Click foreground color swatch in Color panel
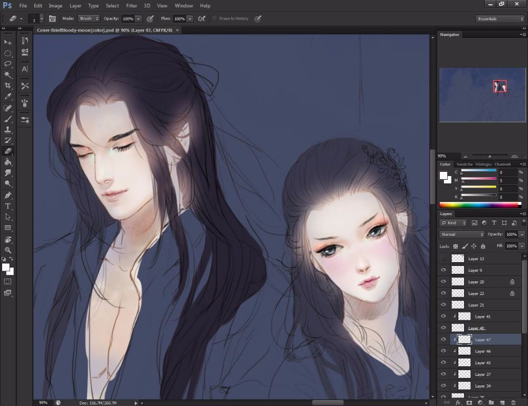The height and width of the screenshot is (406, 528). pyautogui.click(x=444, y=176)
